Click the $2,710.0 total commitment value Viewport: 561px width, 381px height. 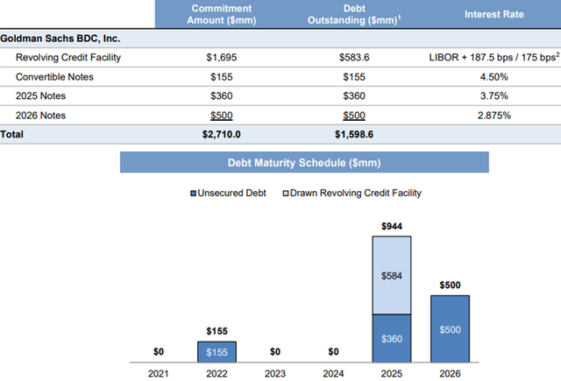[222, 134]
